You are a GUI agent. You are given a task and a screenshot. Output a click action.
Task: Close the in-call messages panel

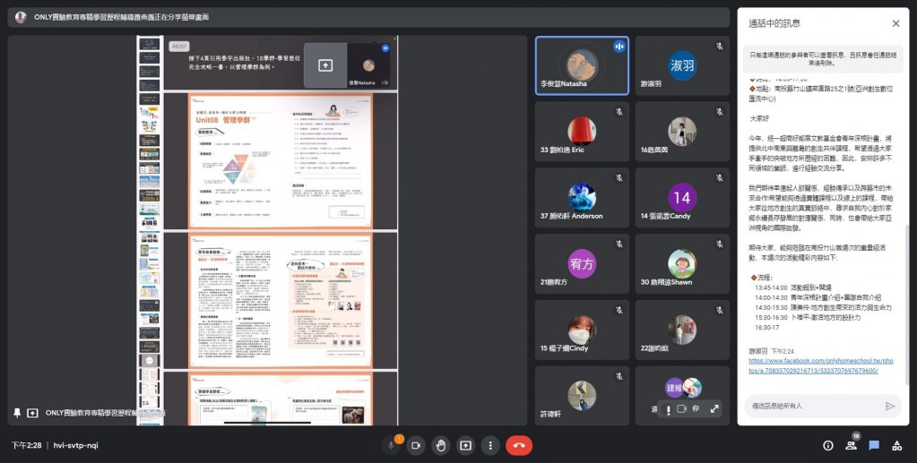895,23
